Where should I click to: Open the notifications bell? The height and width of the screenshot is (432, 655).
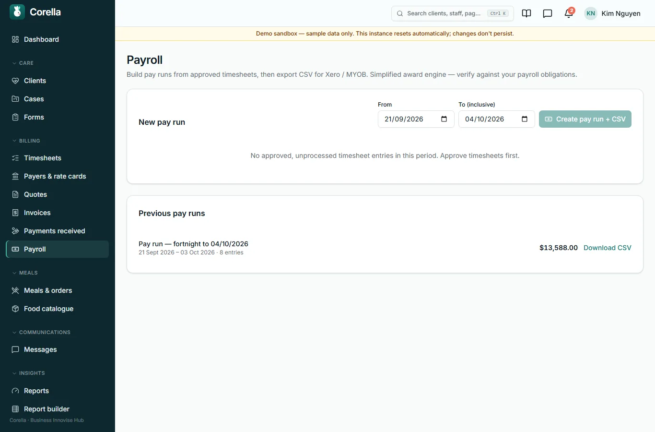click(x=569, y=13)
